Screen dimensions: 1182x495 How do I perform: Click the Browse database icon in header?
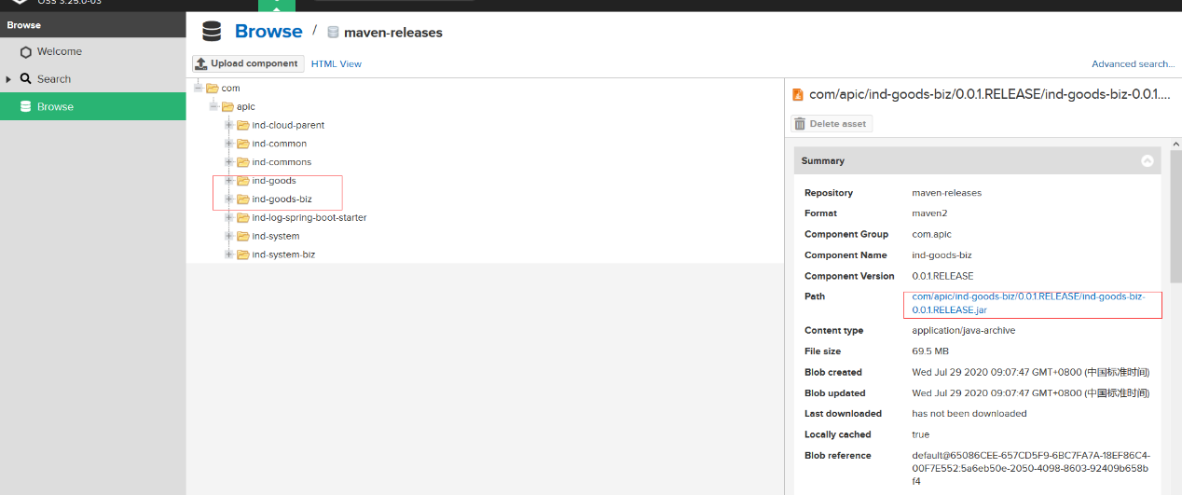tap(213, 32)
